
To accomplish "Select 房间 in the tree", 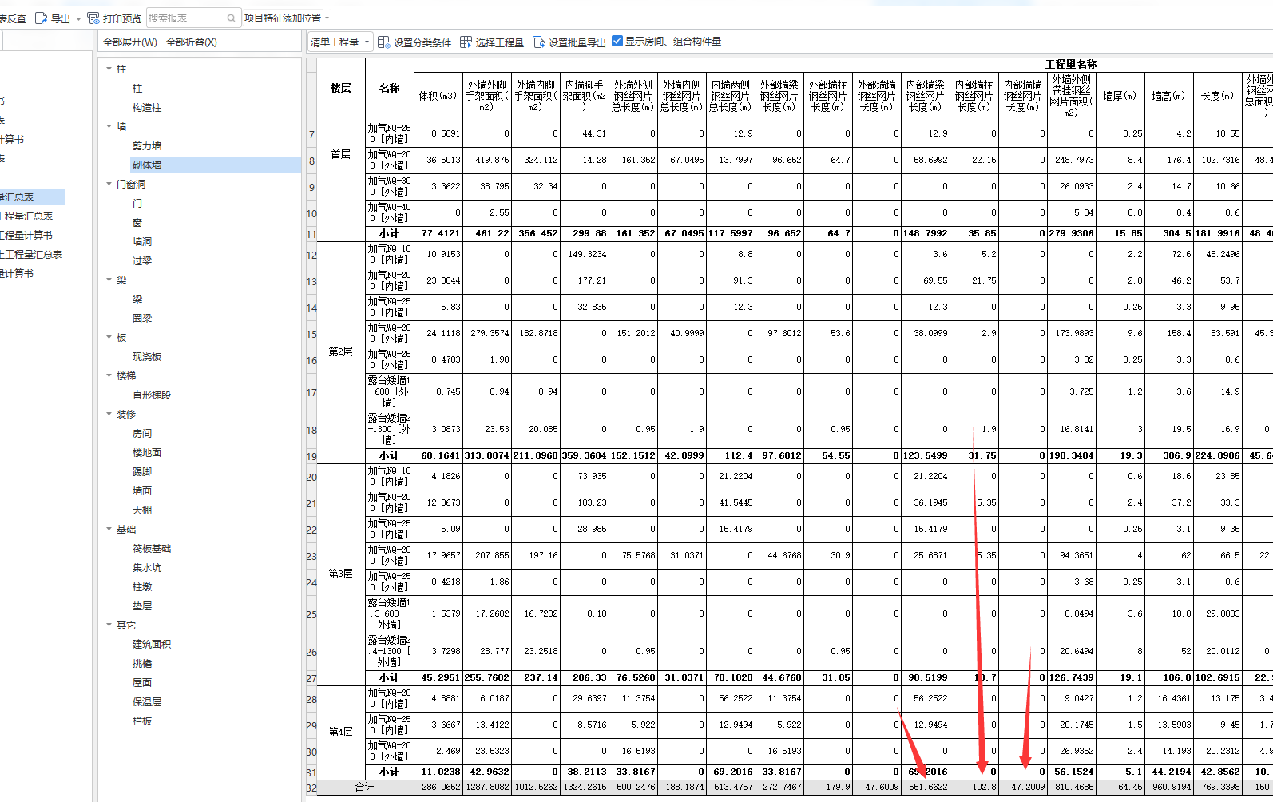I will click(142, 433).
